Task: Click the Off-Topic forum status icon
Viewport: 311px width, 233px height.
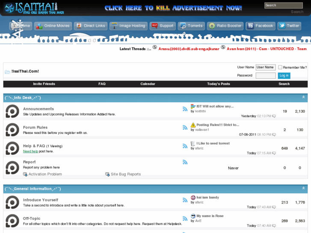Action: 12,221
